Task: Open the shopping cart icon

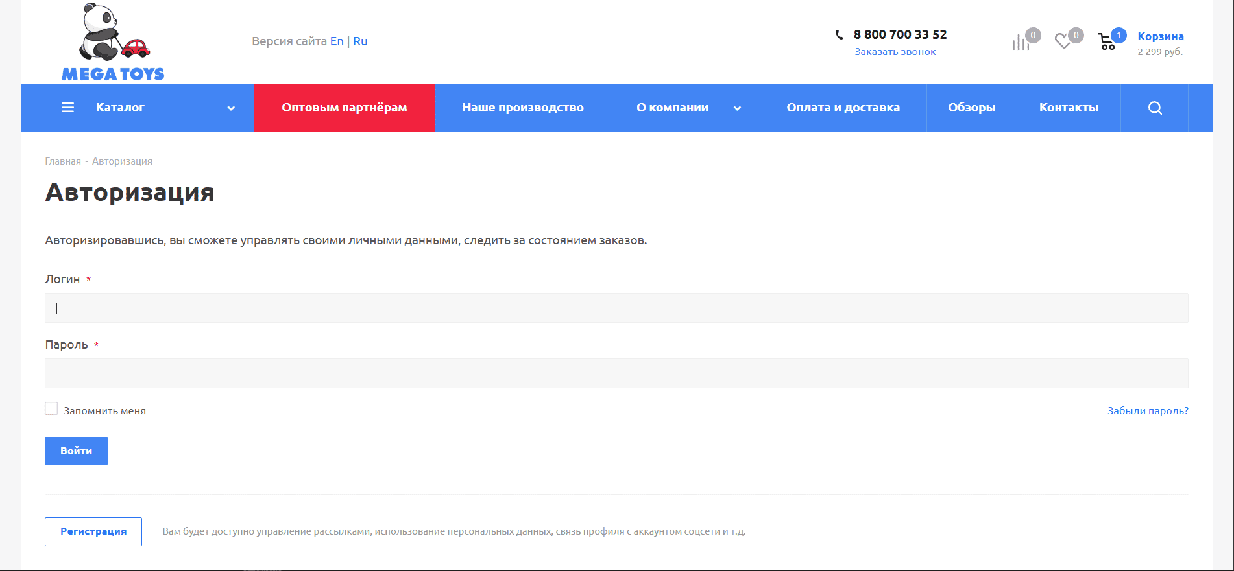Action: click(x=1107, y=42)
